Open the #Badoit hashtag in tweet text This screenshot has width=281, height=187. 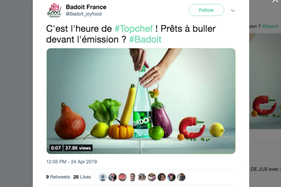[x=145, y=39]
